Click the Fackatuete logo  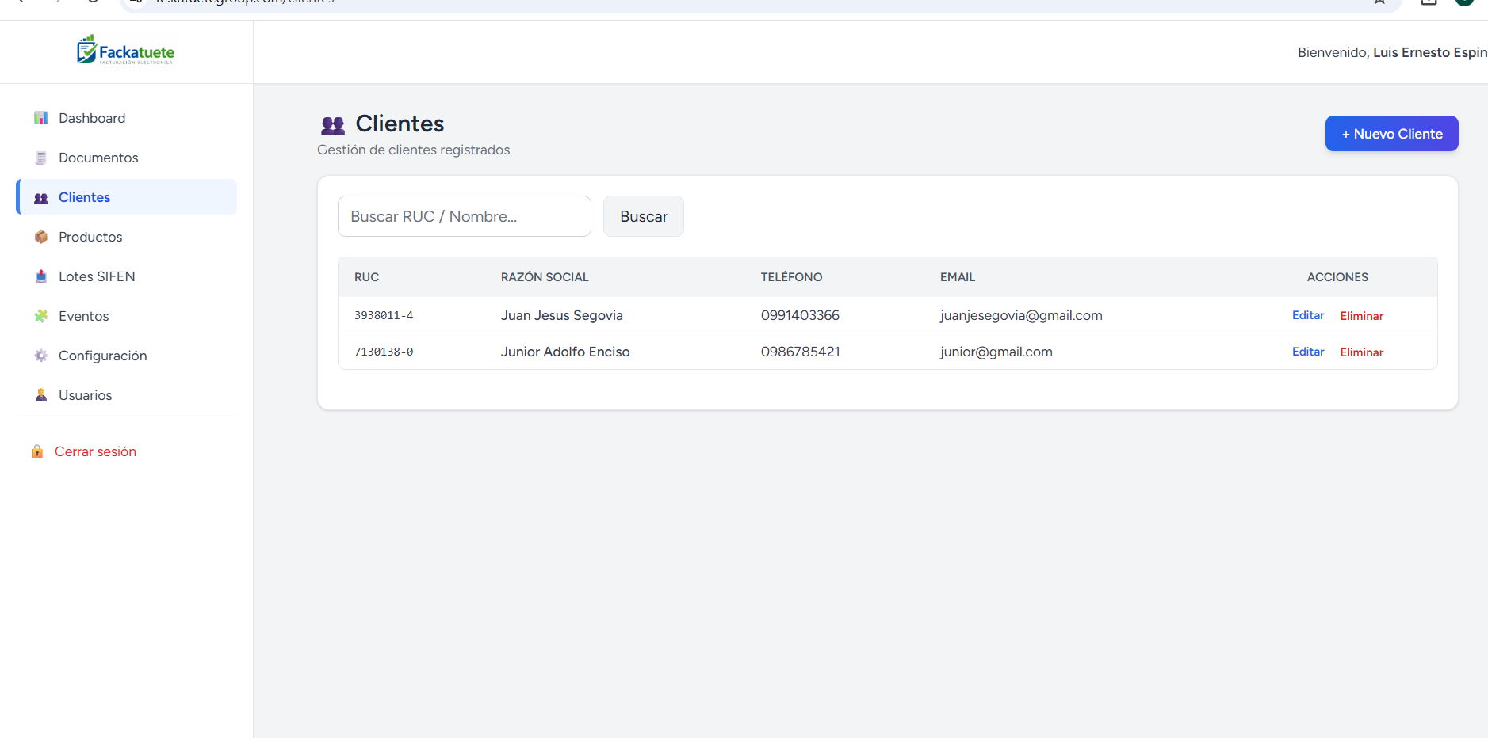pyautogui.click(x=126, y=51)
